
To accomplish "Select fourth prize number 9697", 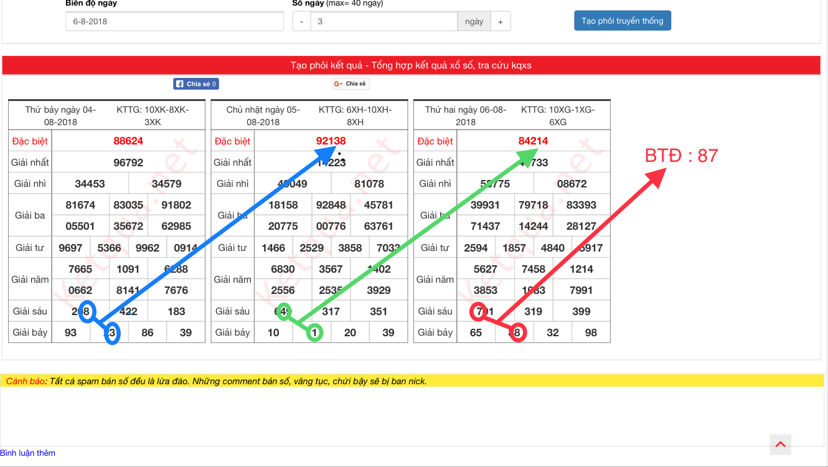I will click(x=70, y=248).
